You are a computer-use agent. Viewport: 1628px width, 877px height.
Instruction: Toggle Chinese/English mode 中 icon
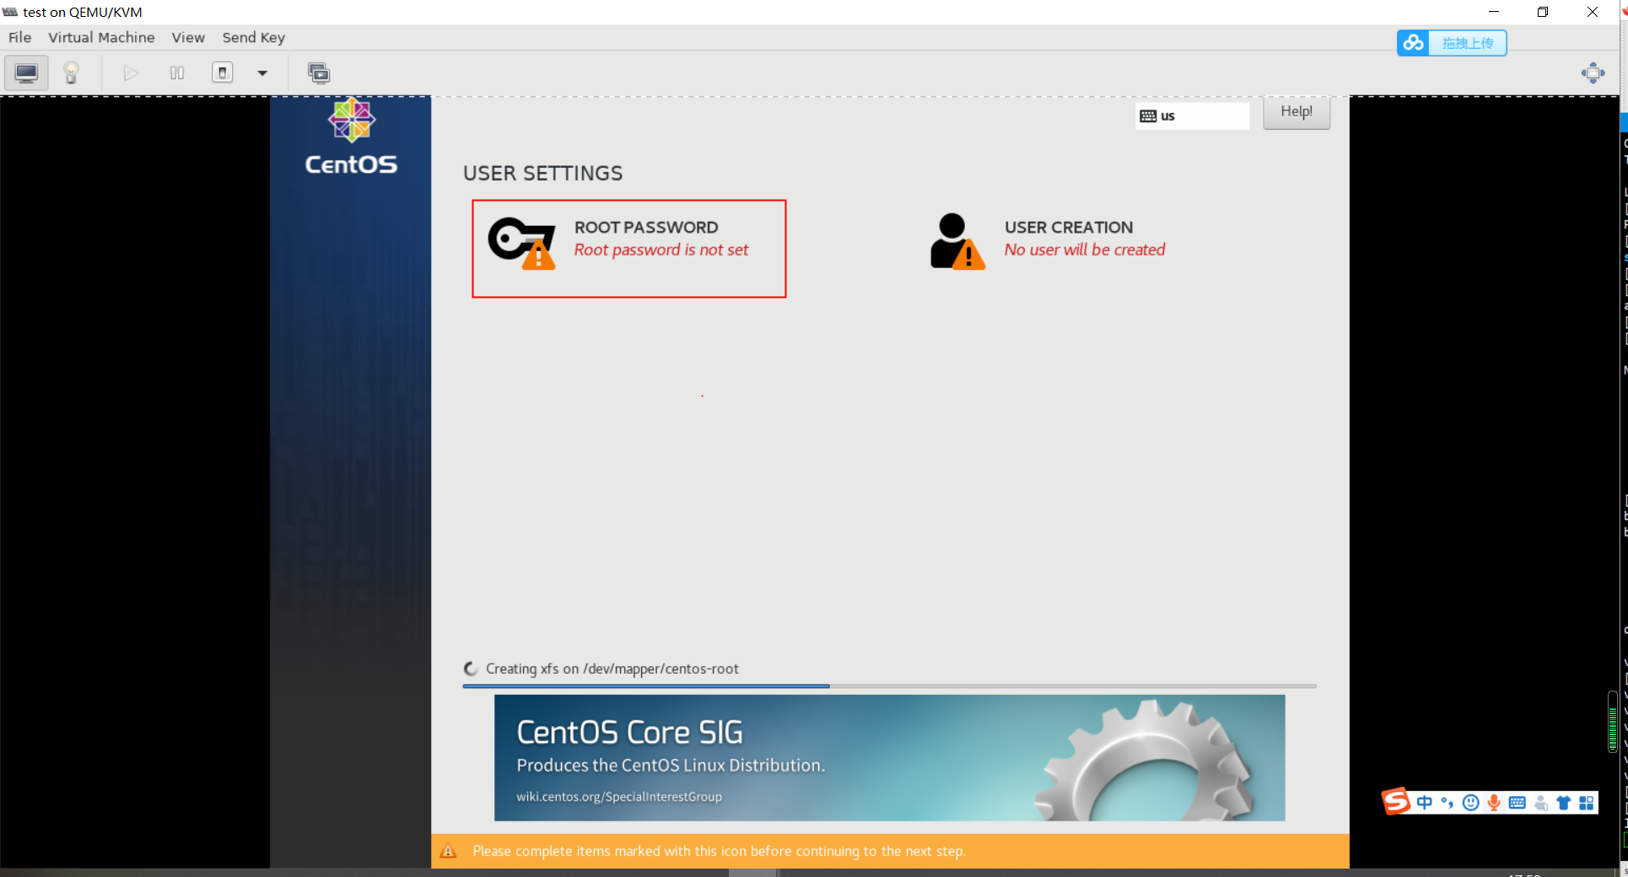[x=1425, y=803]
